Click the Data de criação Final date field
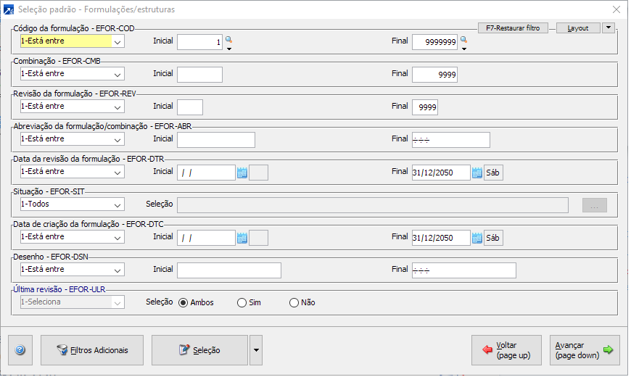Viewport: 631px width, 377px height. click(441, 238)
